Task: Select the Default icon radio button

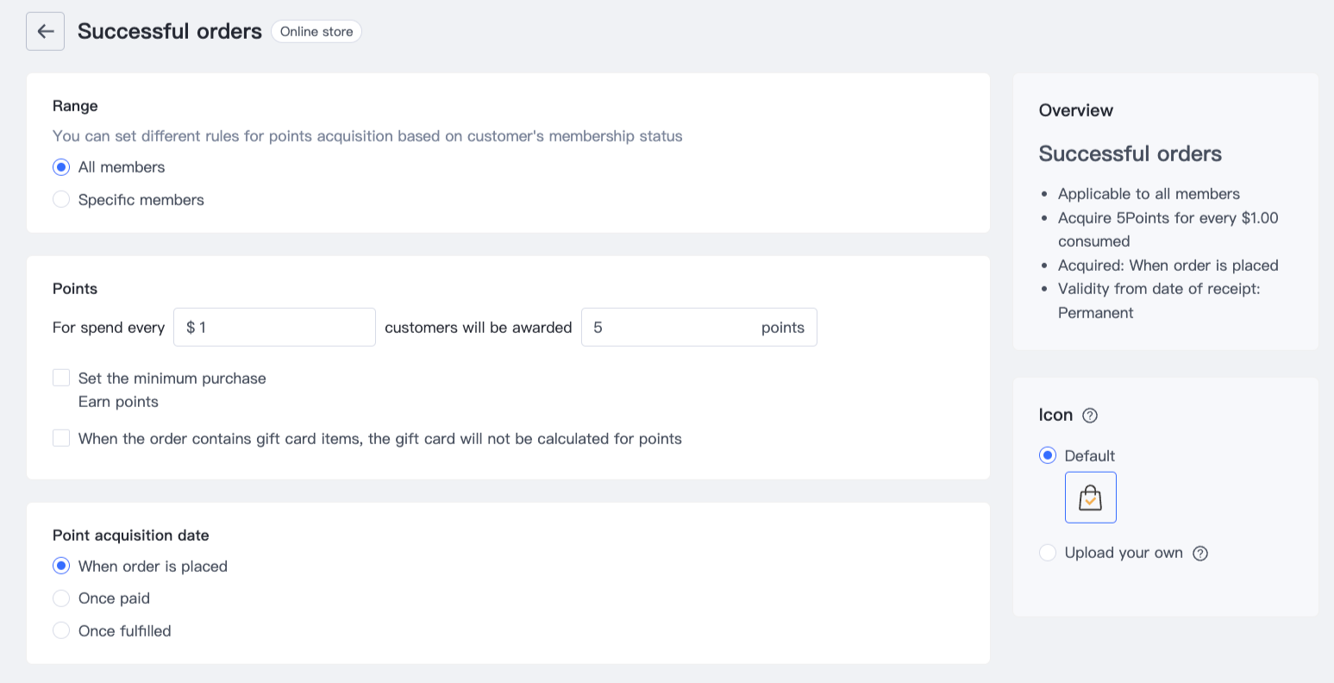Action: coord(1048,455)
